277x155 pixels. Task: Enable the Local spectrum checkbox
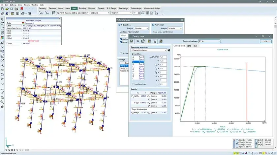point(133,84)
